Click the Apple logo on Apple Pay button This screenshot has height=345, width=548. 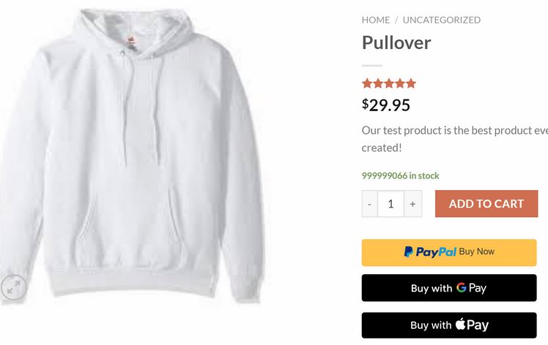461,324
